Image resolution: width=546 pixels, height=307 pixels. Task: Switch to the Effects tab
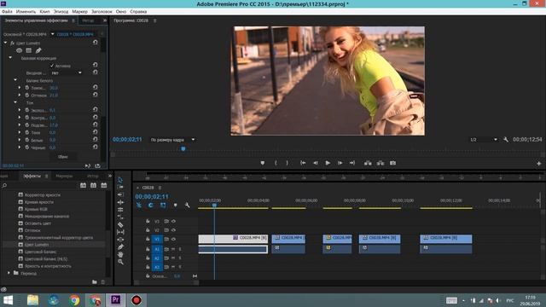pos(32,176)
